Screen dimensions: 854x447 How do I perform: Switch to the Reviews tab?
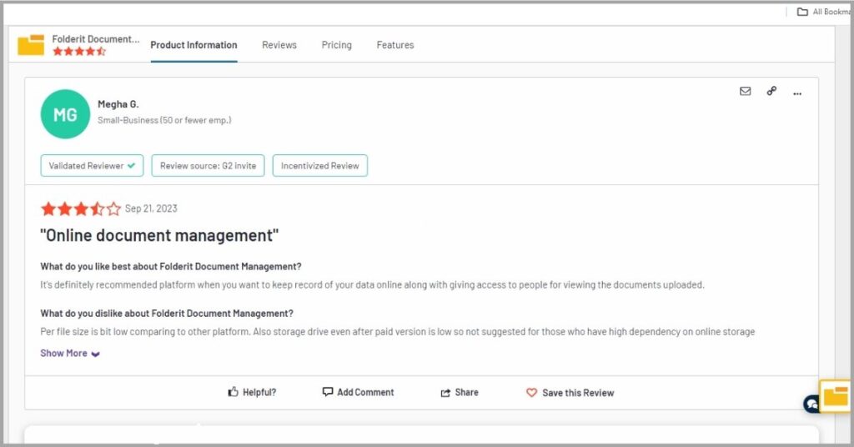click(279, 45)
